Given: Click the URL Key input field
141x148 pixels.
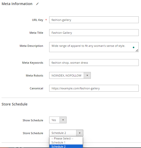Looking at the screenshot, I should pyautogui.click(x=94, y=20).
